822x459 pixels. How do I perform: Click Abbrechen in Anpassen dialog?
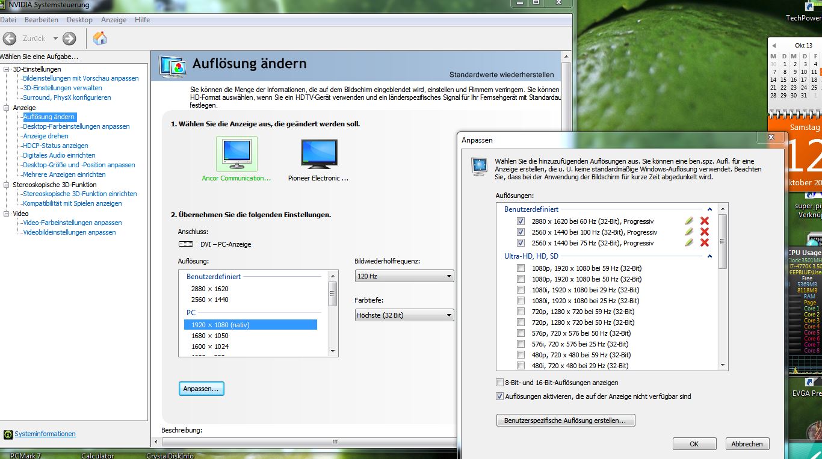pos(747,444)
